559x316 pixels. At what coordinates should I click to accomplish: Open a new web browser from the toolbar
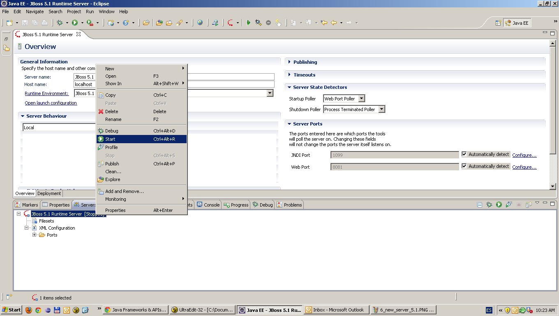coord(200,22)
